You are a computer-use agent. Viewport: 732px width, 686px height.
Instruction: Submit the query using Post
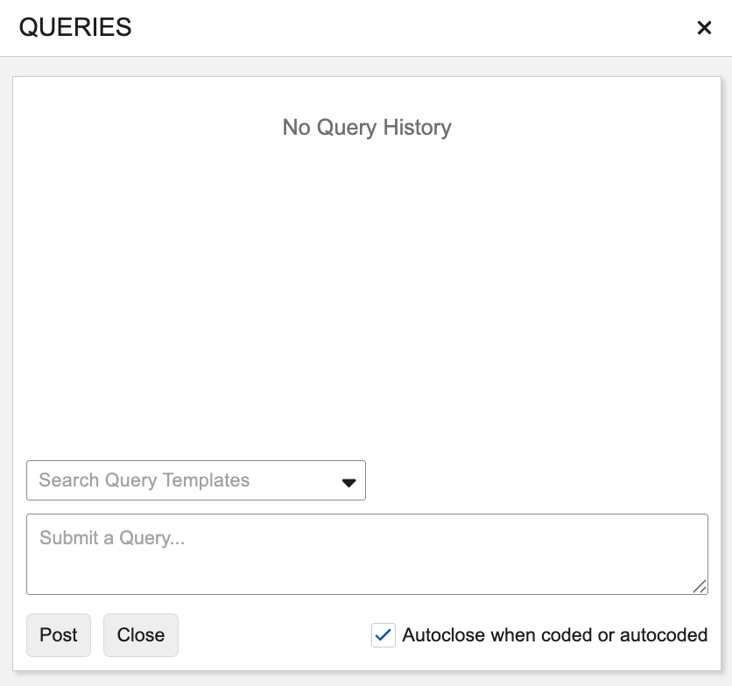point(59,635)
